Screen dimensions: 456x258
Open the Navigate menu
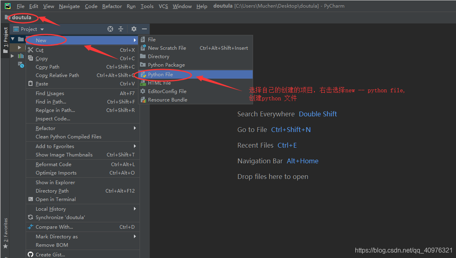[69, 6]
